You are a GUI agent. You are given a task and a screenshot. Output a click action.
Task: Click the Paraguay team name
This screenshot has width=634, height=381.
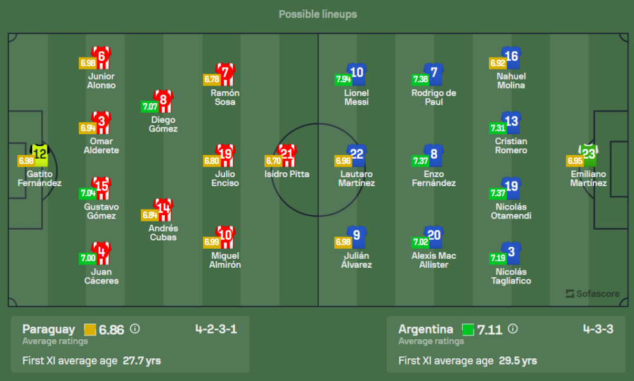[48, 329]
